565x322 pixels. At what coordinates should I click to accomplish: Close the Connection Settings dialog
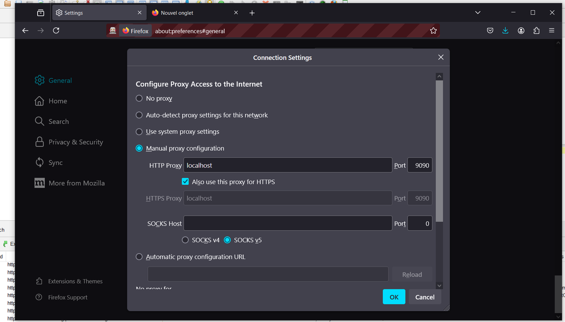(x=441, y=57)
